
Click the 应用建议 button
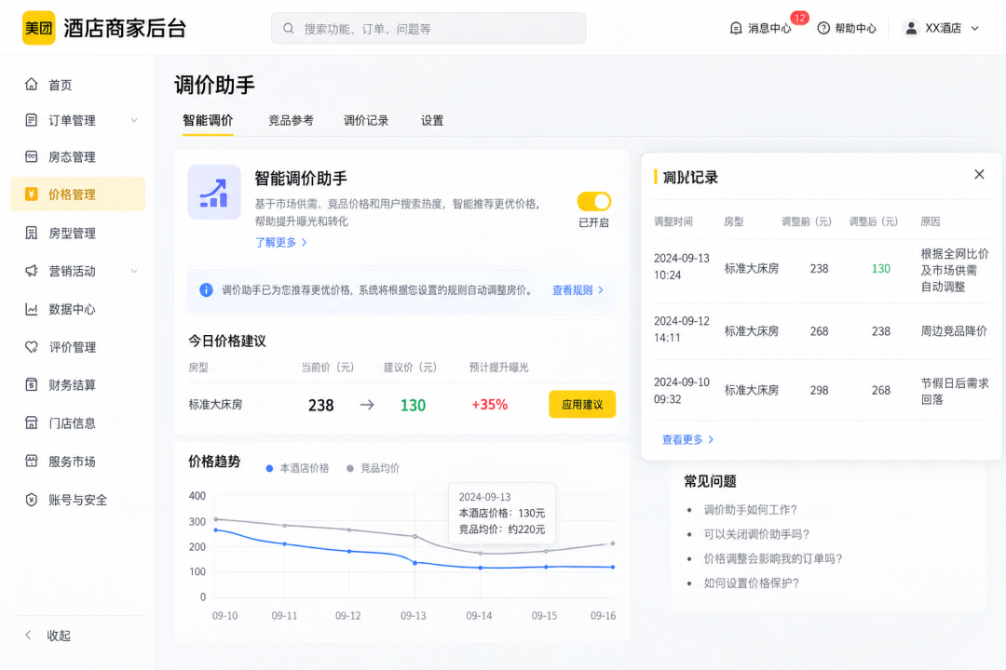coord(582,405)
